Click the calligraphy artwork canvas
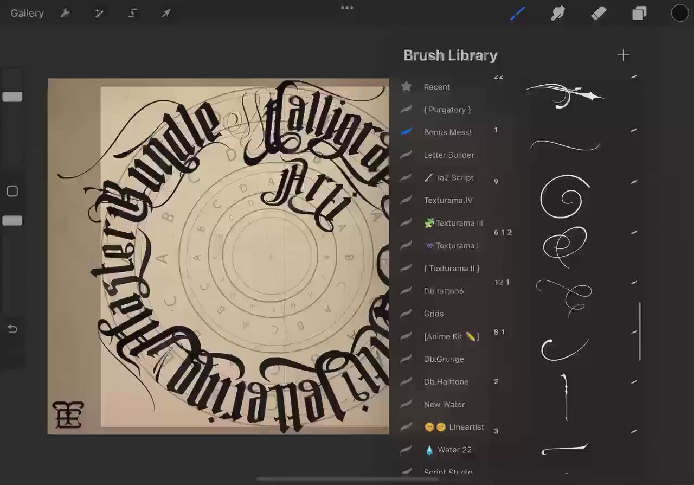The image size is (694, 485). (218, 256)
